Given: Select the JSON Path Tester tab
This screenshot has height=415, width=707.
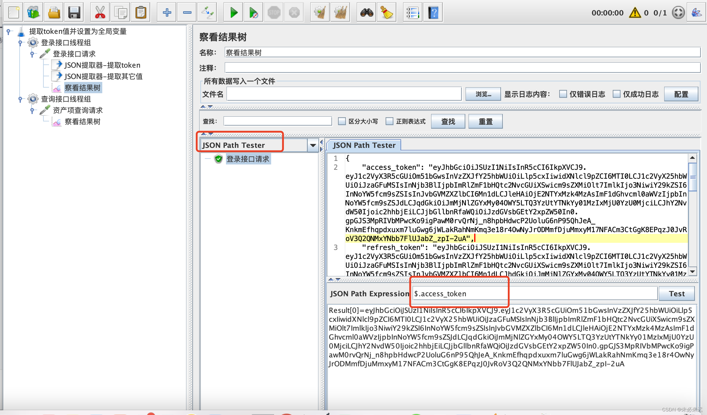Looking at the screenshot, I should click(x=364, y=145).
